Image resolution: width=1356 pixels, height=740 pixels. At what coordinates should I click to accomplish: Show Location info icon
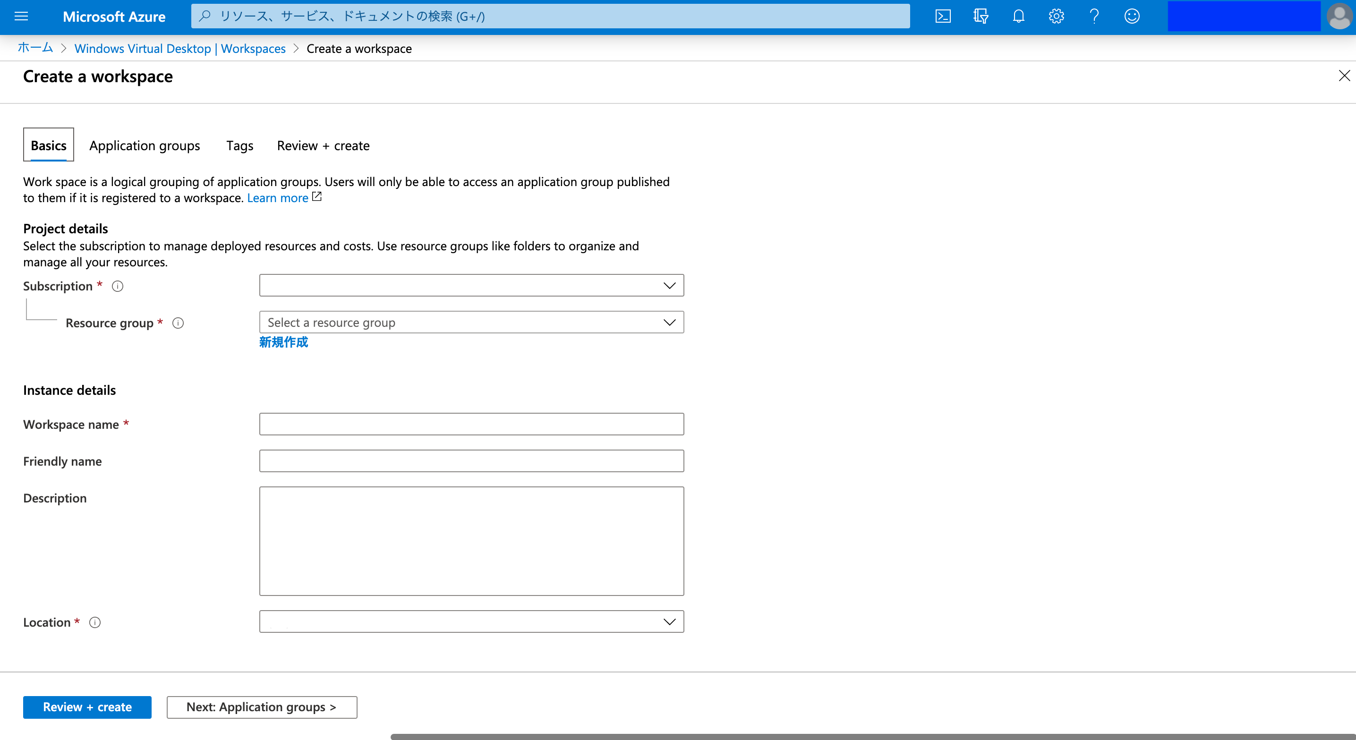point(95,622)
